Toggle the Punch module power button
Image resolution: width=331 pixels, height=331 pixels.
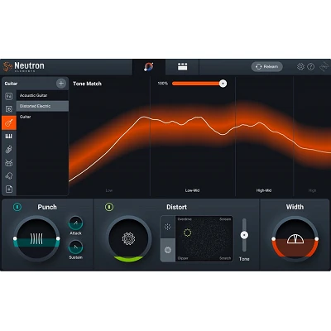coord(17,207)
